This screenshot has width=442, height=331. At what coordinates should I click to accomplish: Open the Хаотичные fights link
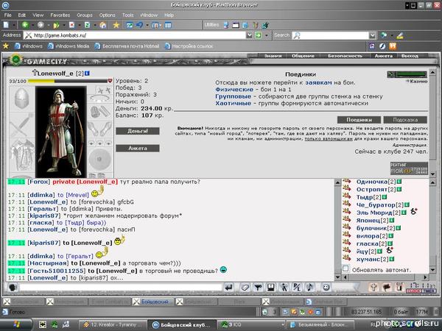233,103
